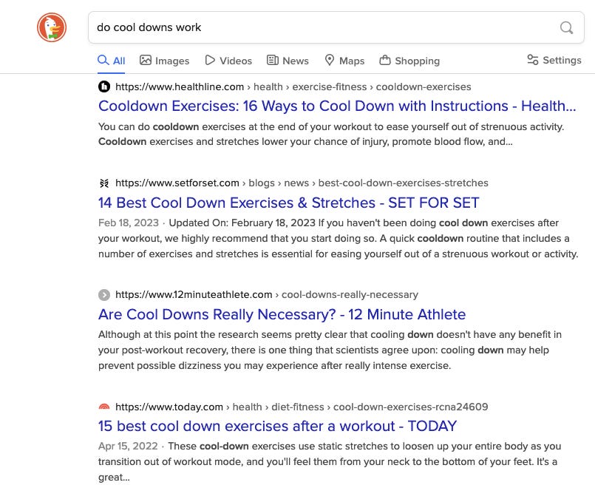
Task: Click the 'Feb 18, 2023' date text
Action: [129, 223]
